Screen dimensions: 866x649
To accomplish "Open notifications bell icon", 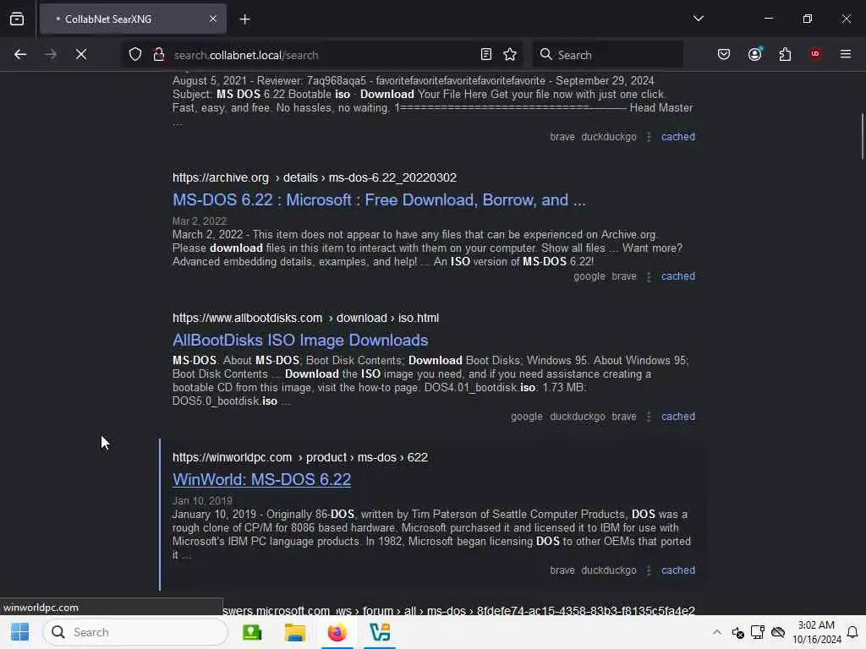I will [x=852, y=632].
